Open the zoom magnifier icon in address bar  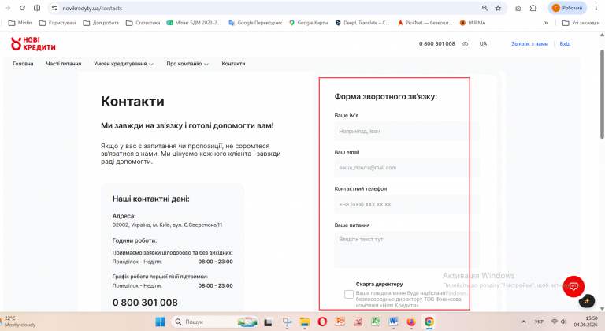(484, 8)
